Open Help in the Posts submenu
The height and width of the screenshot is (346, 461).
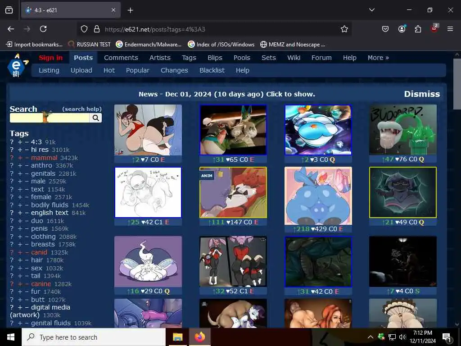point(242,70)
